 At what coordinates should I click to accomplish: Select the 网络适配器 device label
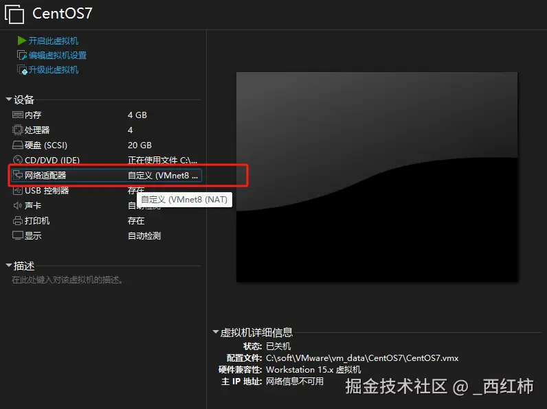pos(45,175)
